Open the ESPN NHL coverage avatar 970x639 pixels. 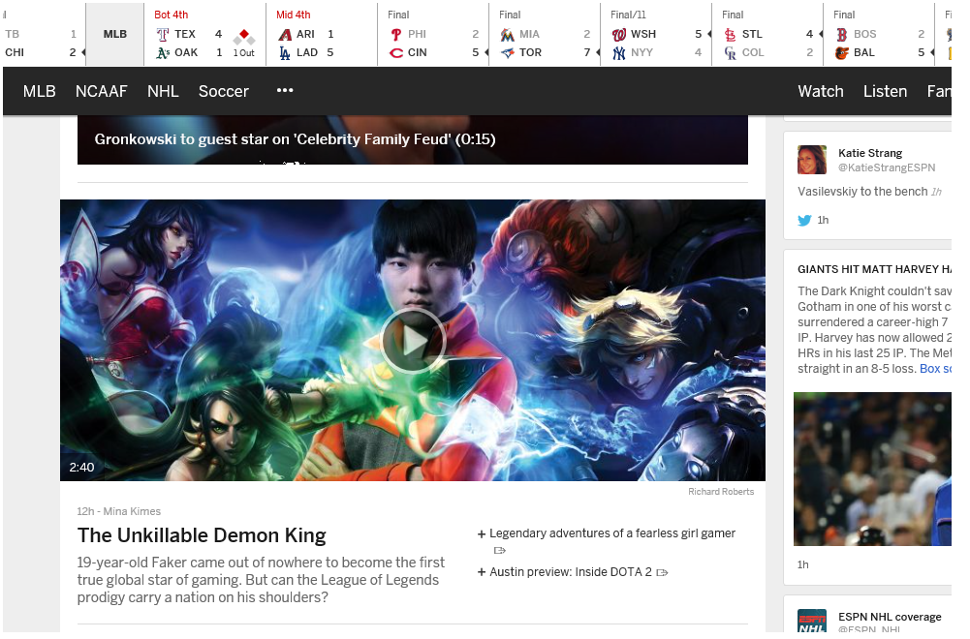[x=812, y=621]
